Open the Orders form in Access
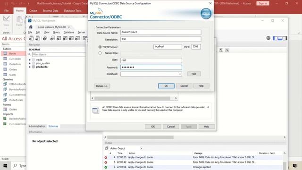Viewport: 302px width, 170px height. pyautogui.click(x=13, y=109)
